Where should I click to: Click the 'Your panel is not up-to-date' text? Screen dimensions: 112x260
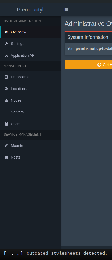(89, 48)
